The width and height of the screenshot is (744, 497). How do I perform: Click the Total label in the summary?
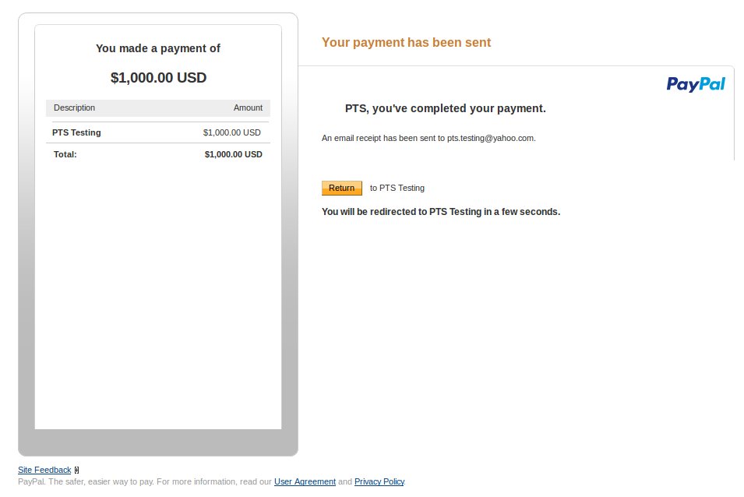click(x=65, y=154)
